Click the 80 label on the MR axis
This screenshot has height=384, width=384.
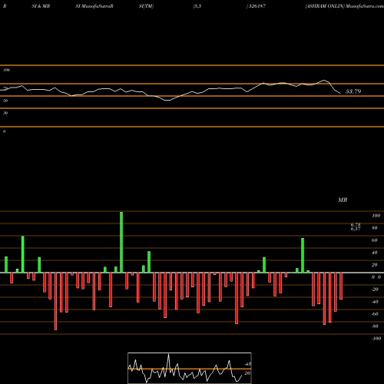375,228
